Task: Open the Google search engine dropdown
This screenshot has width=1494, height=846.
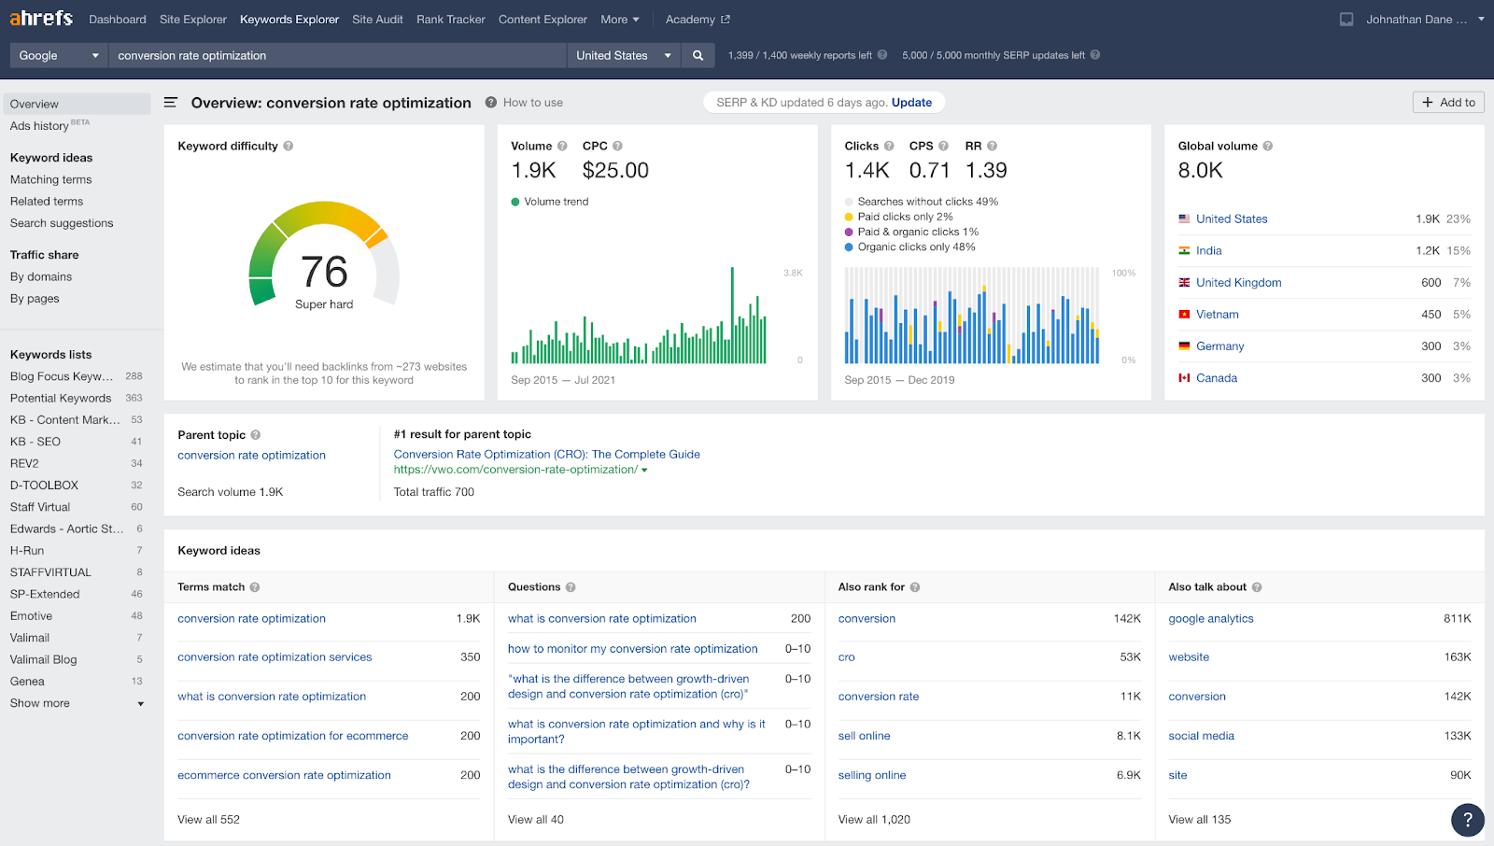Action: point(59,55)
